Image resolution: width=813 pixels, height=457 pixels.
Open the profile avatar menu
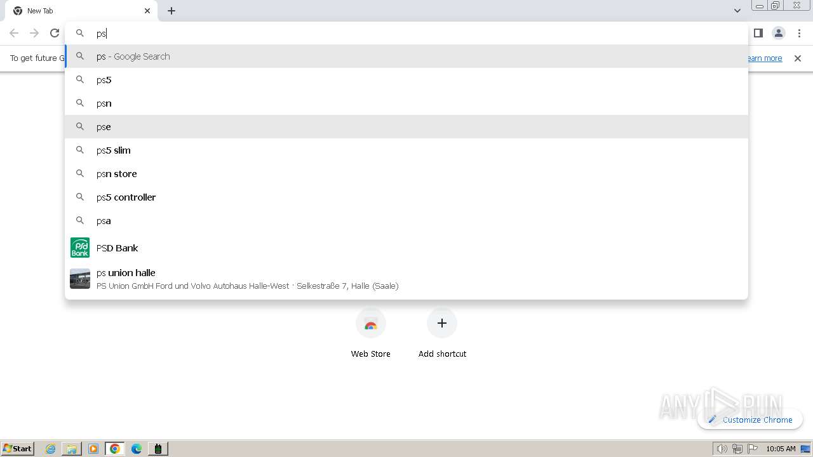pos(779,33)
